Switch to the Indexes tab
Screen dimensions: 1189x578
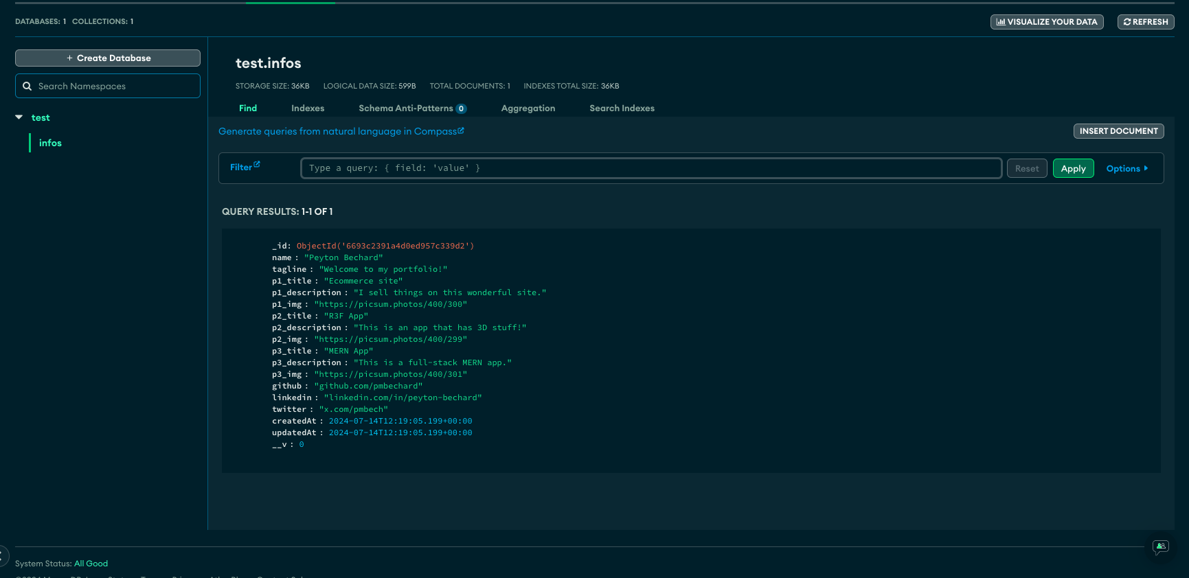coord(308,108)
